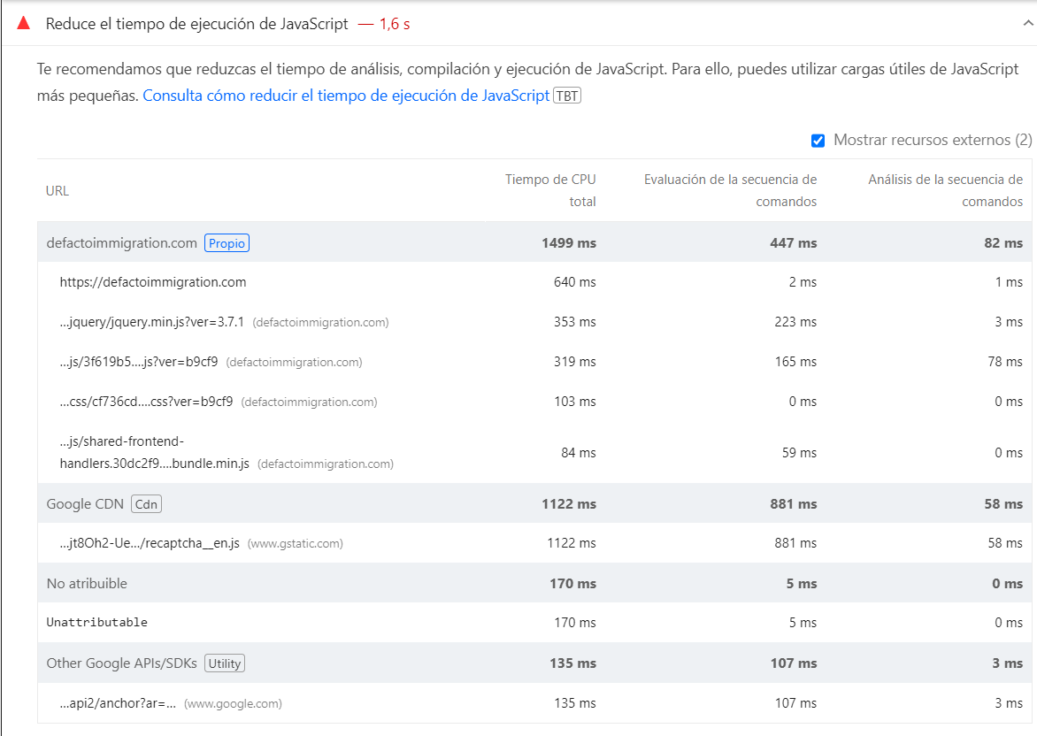Open the jquery.min.js?ver=3.7.1 resource link
This screenshot has height=736, width=1037.
pos(152,322)
